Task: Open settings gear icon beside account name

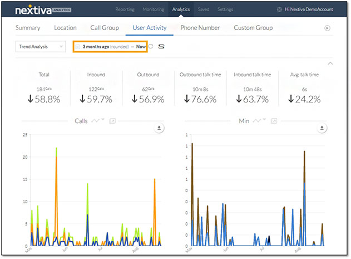Action: click(x=279, y=9)
